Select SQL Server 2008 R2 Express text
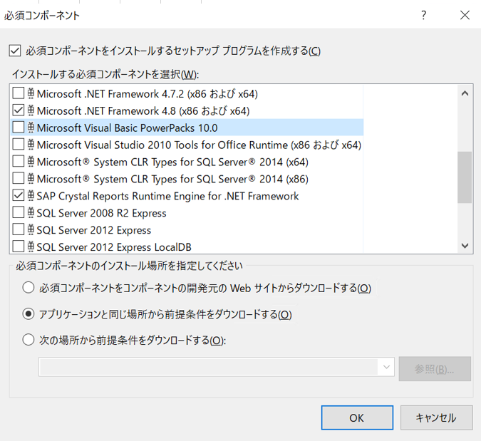The width and height of the screenshot is (481, 441). tap(101, 213)
